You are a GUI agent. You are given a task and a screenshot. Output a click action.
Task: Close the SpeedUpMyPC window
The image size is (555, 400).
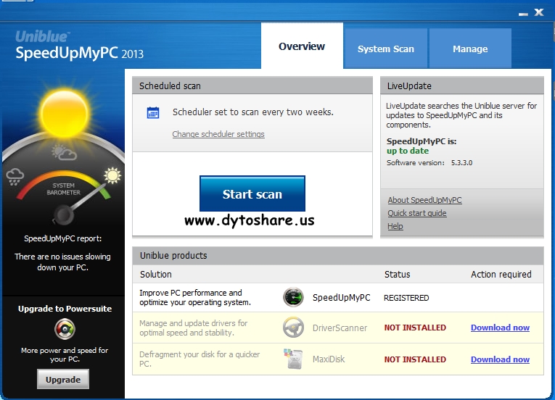[x=539, y=13]
